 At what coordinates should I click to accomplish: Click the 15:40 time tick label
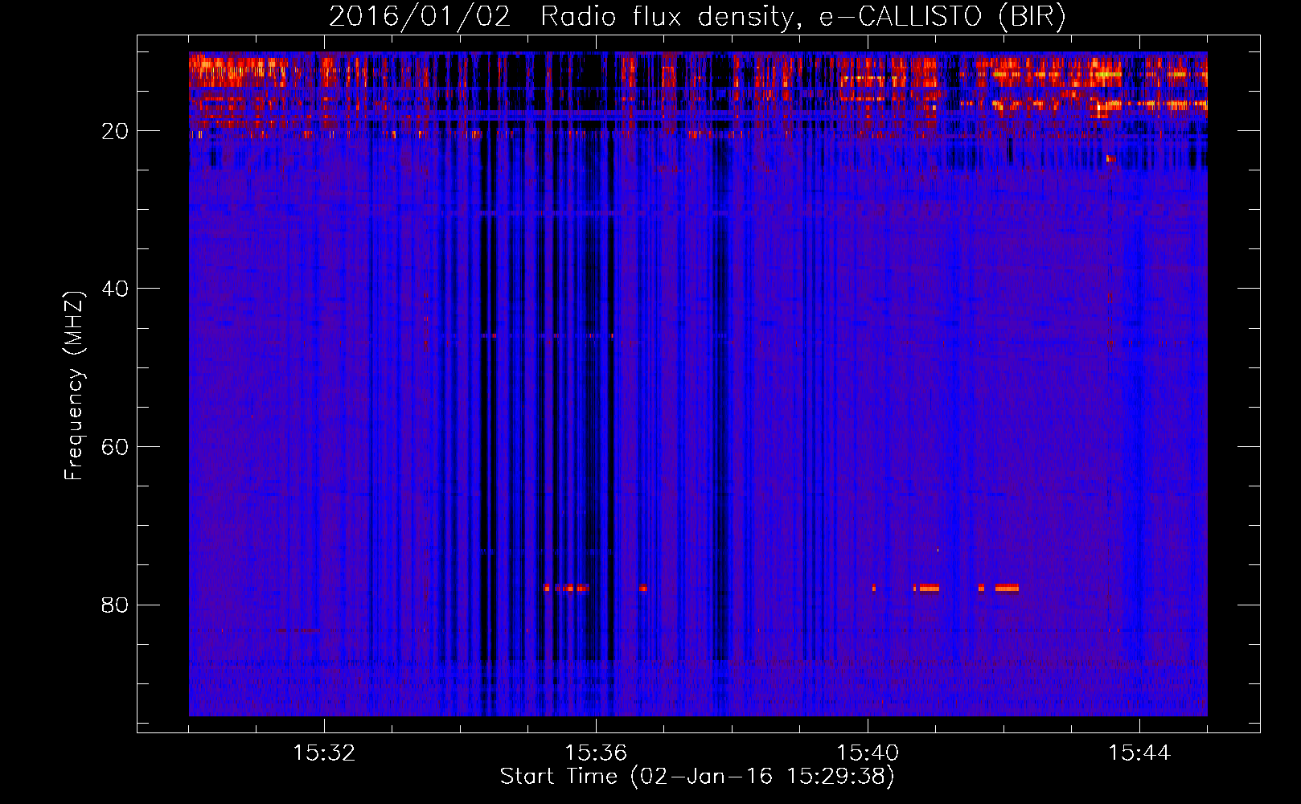[x=868, y=753]
